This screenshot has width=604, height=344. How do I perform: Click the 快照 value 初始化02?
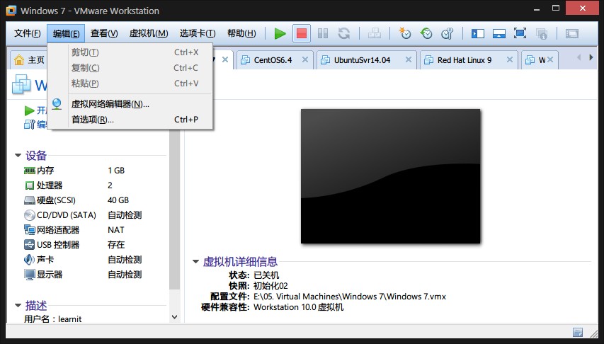point(270,286)
